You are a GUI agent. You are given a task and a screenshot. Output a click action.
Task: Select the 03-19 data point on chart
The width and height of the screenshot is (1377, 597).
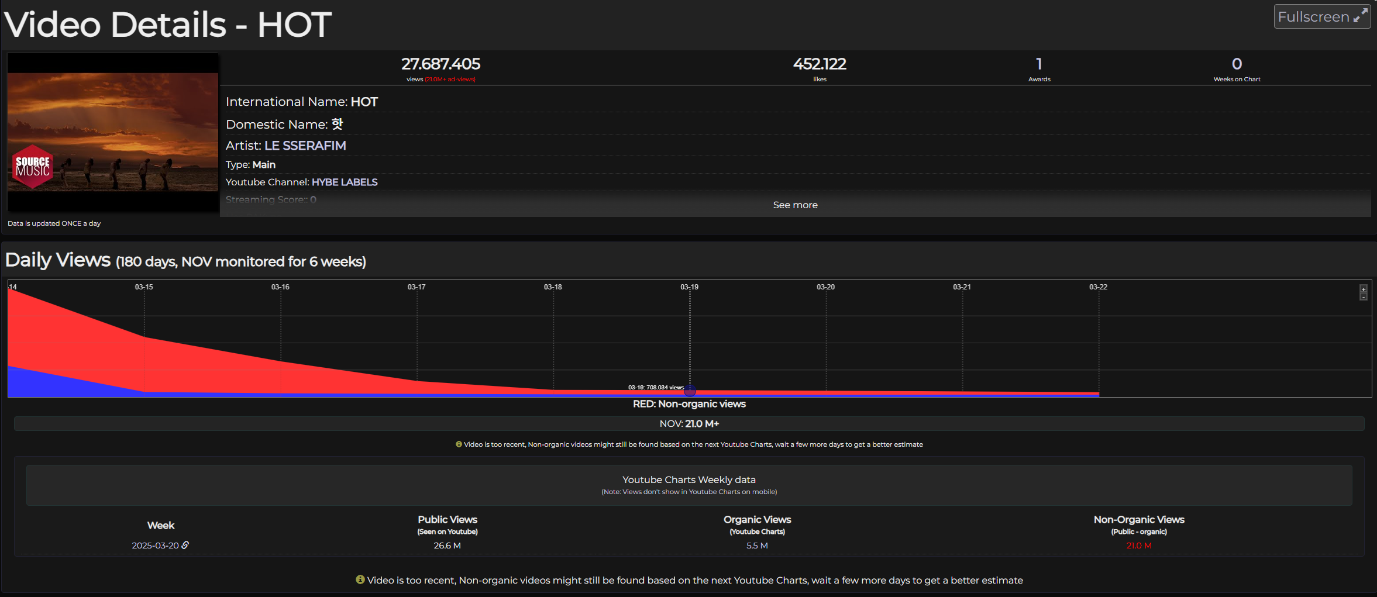[x=690, y=390]
